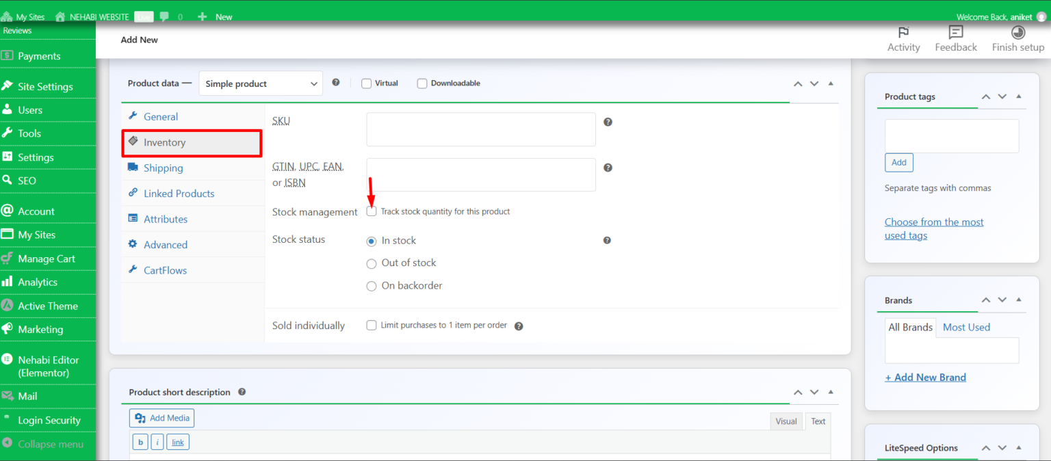Open the Finish setup progress icon
The height and width of the screenshot is (461, 1051).
click(x=1018, y=32)
